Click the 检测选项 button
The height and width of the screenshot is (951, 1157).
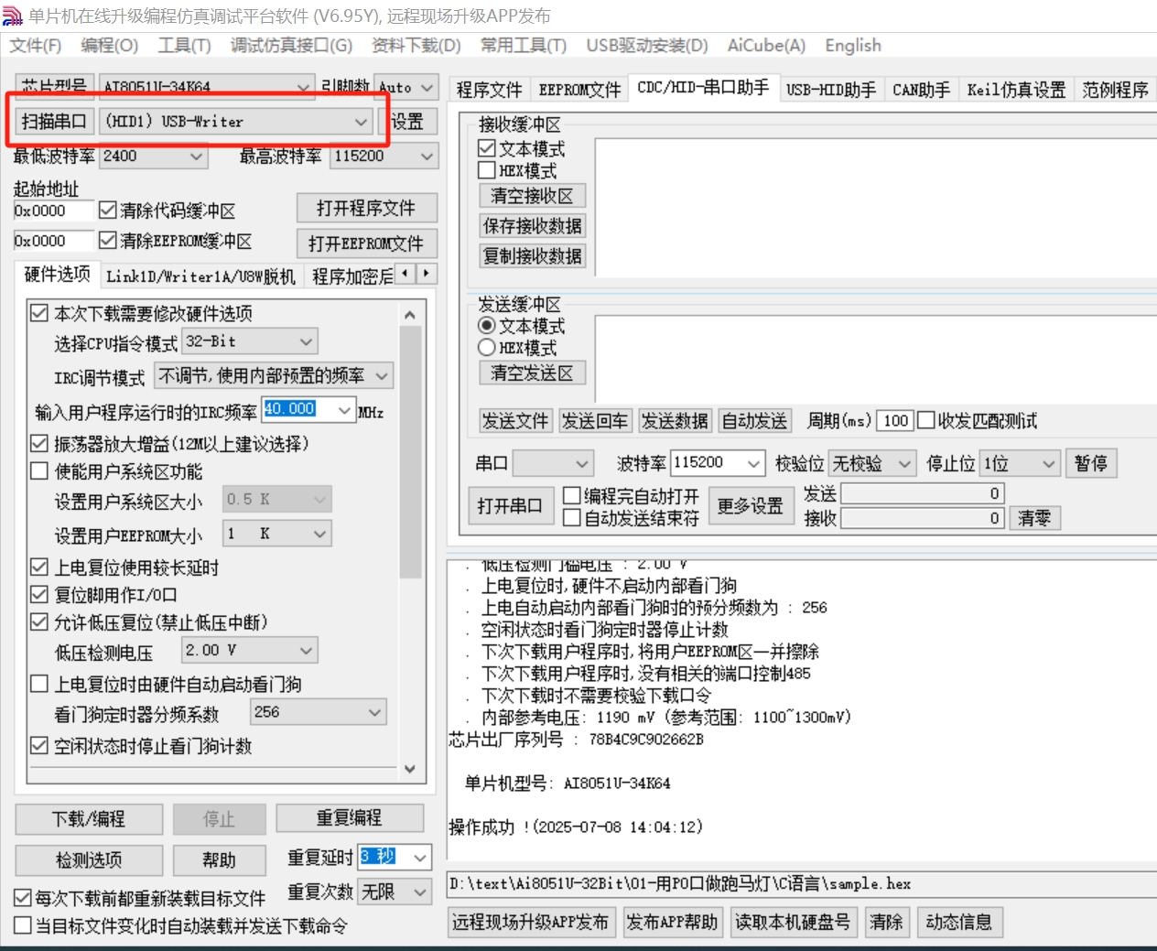(x=89, y=860)
